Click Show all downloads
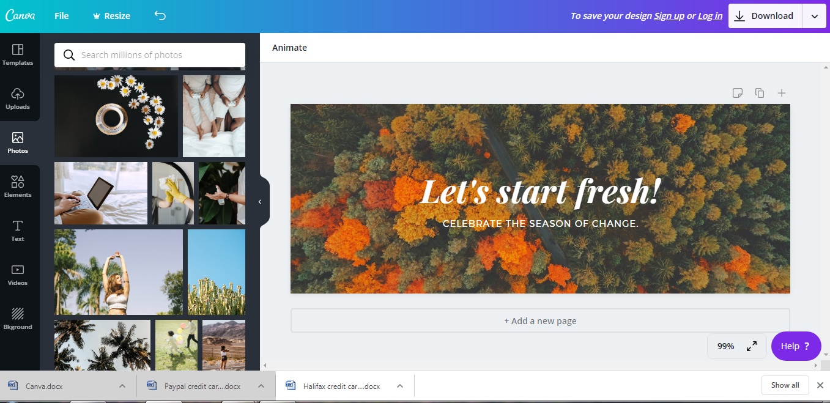 785,385
